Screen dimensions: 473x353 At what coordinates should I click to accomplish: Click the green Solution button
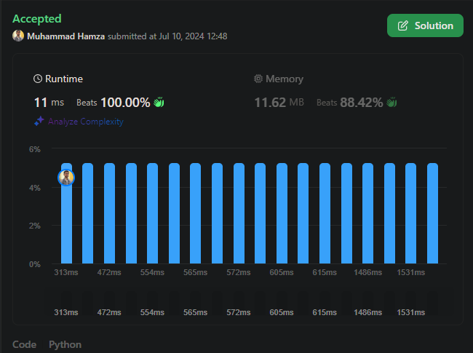coord(425,25)
